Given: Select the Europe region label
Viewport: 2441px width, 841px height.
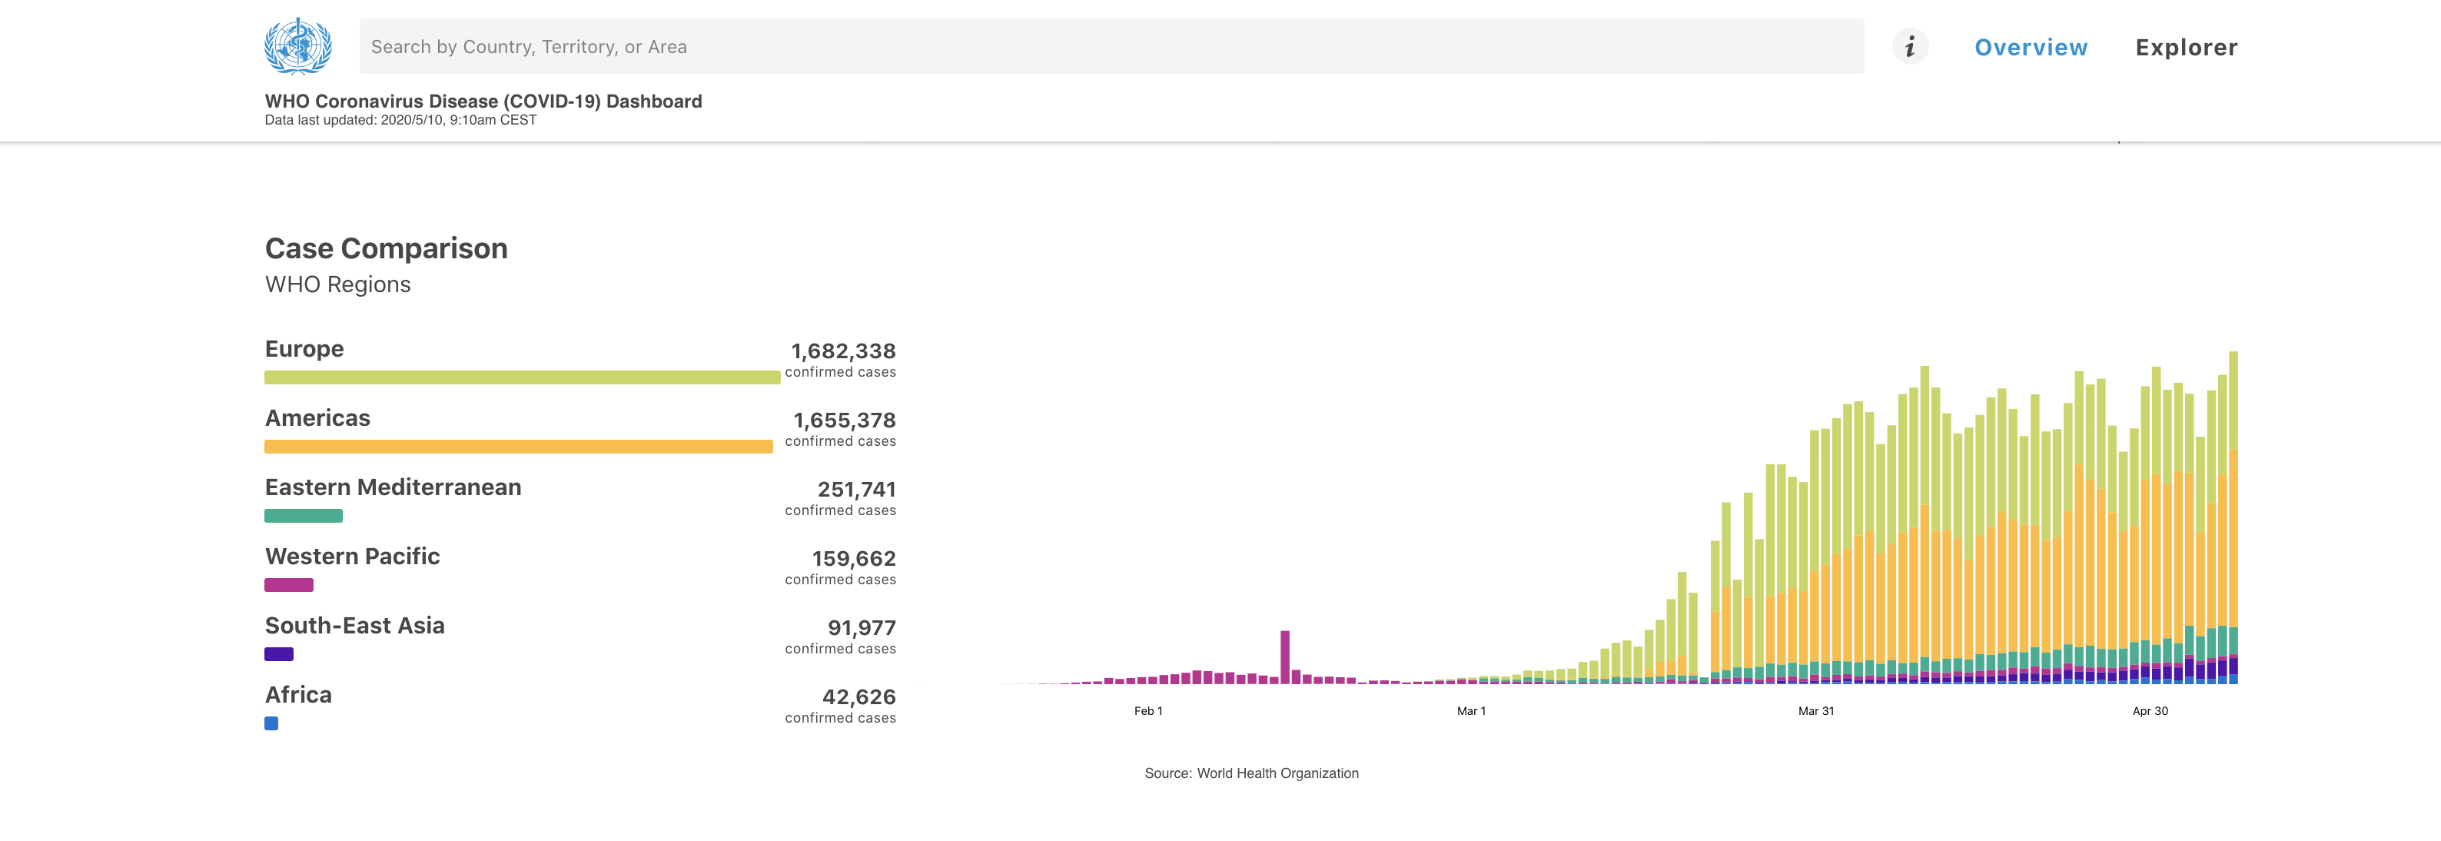Looking at the screenshot, I should (304, 349).
